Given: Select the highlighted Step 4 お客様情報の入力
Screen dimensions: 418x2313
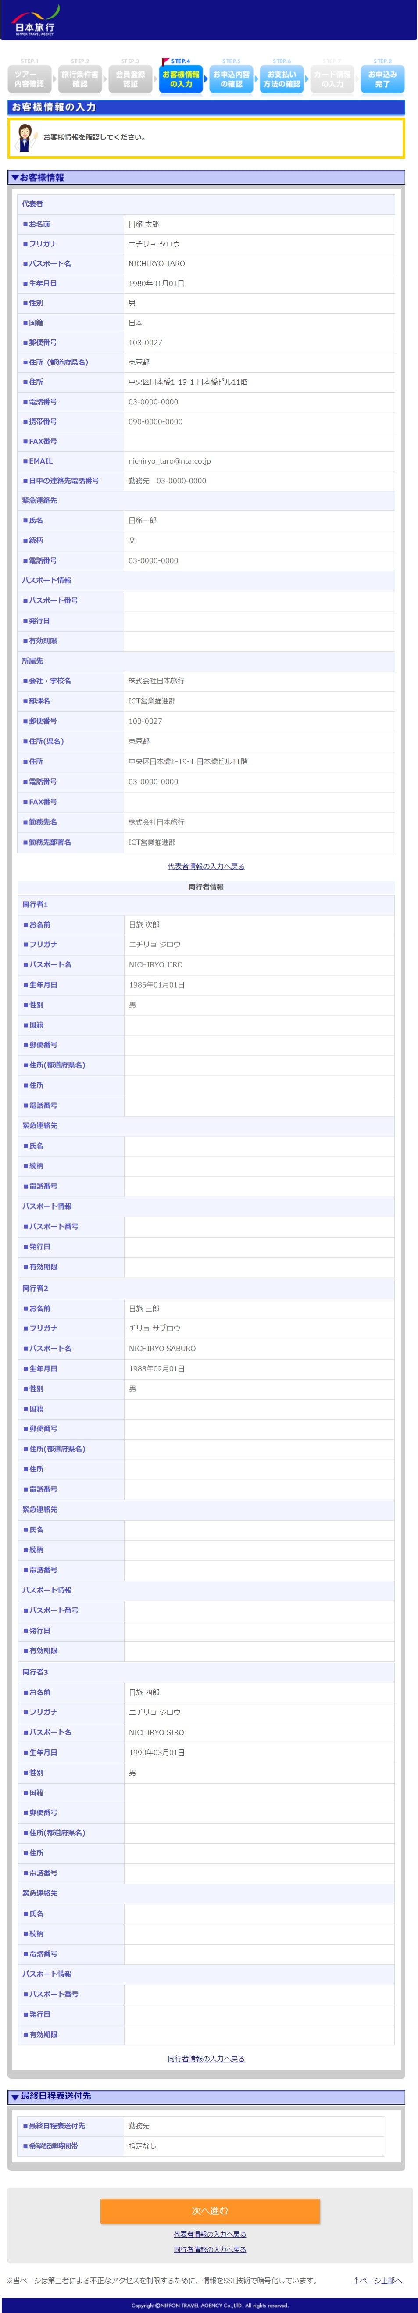Looking at the screenshot, I should [x=181, y=79].
